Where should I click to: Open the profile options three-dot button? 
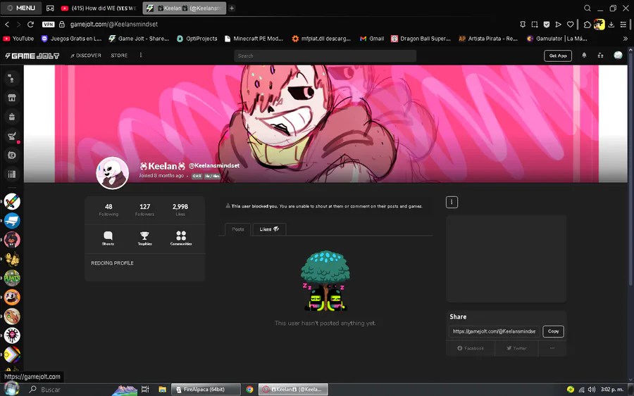[452, 203]
